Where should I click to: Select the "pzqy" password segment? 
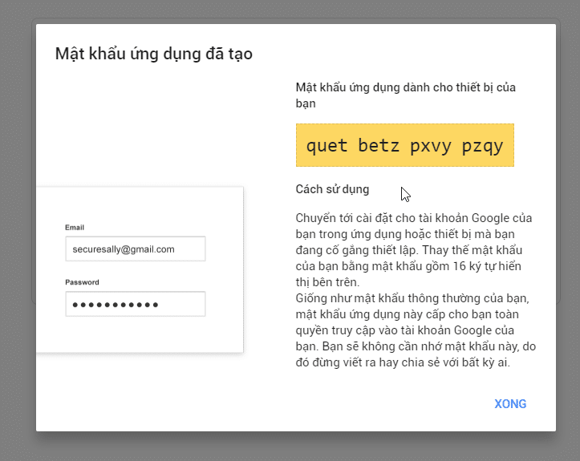pyautogui.click(x=483, y=146)
